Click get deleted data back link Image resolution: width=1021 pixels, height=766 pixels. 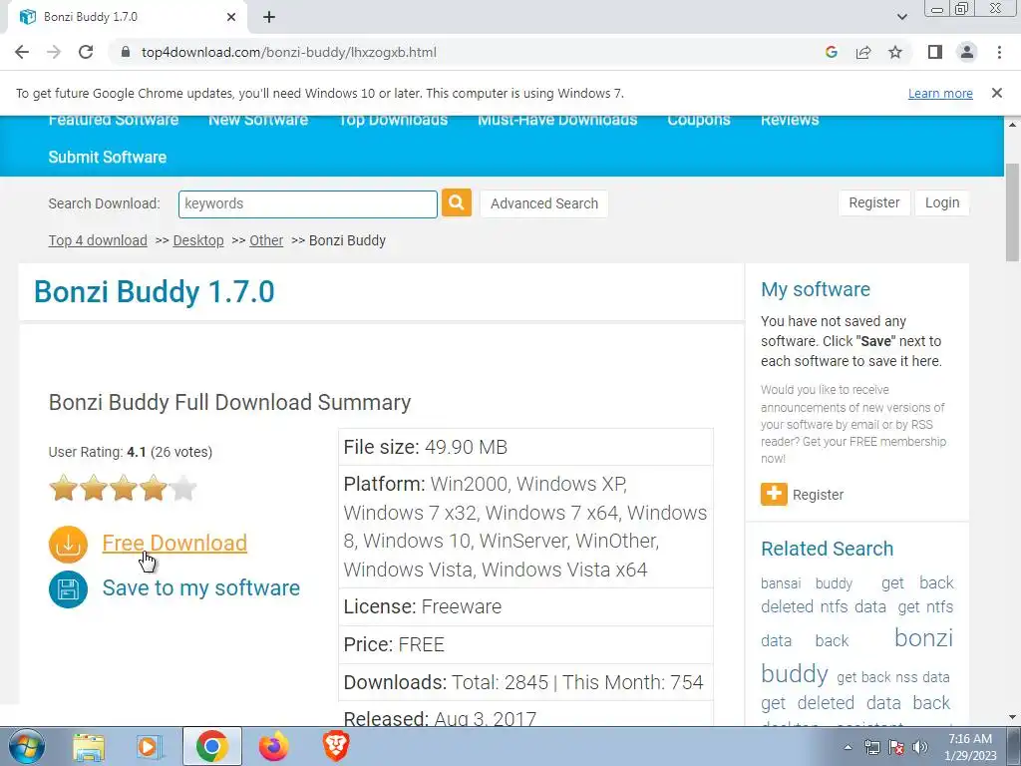[x=854, y=703]
